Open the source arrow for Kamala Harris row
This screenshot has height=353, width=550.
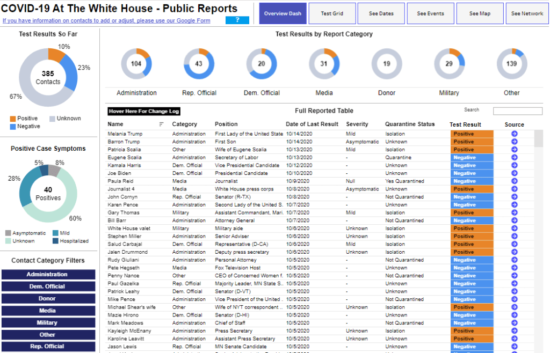point(514,165)
